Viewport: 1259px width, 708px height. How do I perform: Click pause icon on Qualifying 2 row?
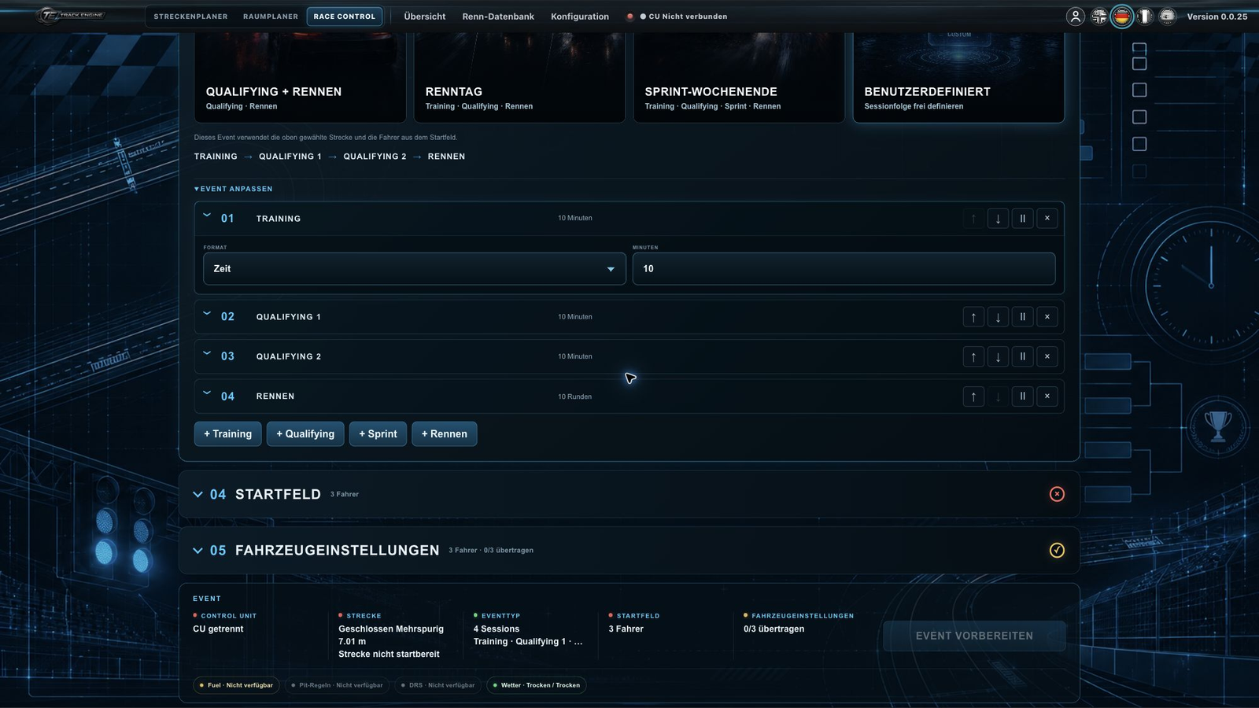pyautogui.click(x=1023, y=357)
